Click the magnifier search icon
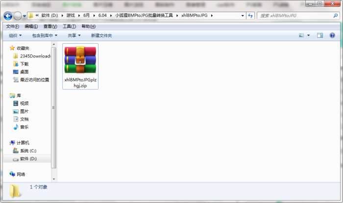The height and width of the screenshot is (203, 343). [x=335, y=16]
